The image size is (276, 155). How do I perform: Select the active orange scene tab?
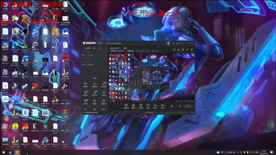point(100,48)
